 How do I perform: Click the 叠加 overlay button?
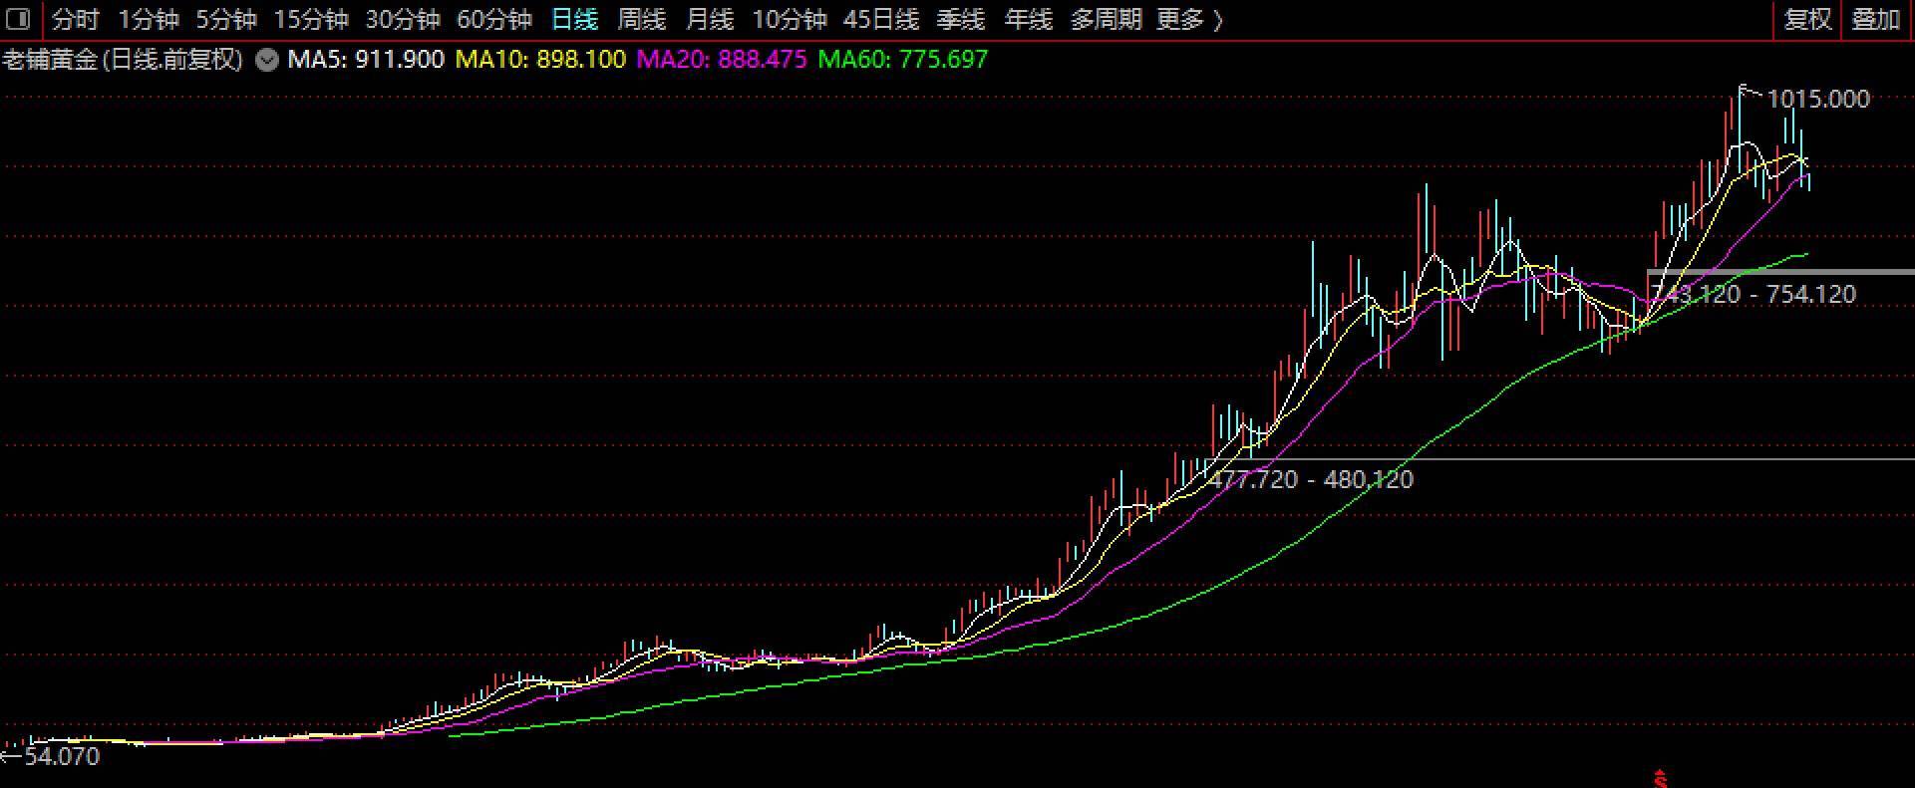(x=1875, y=19)
